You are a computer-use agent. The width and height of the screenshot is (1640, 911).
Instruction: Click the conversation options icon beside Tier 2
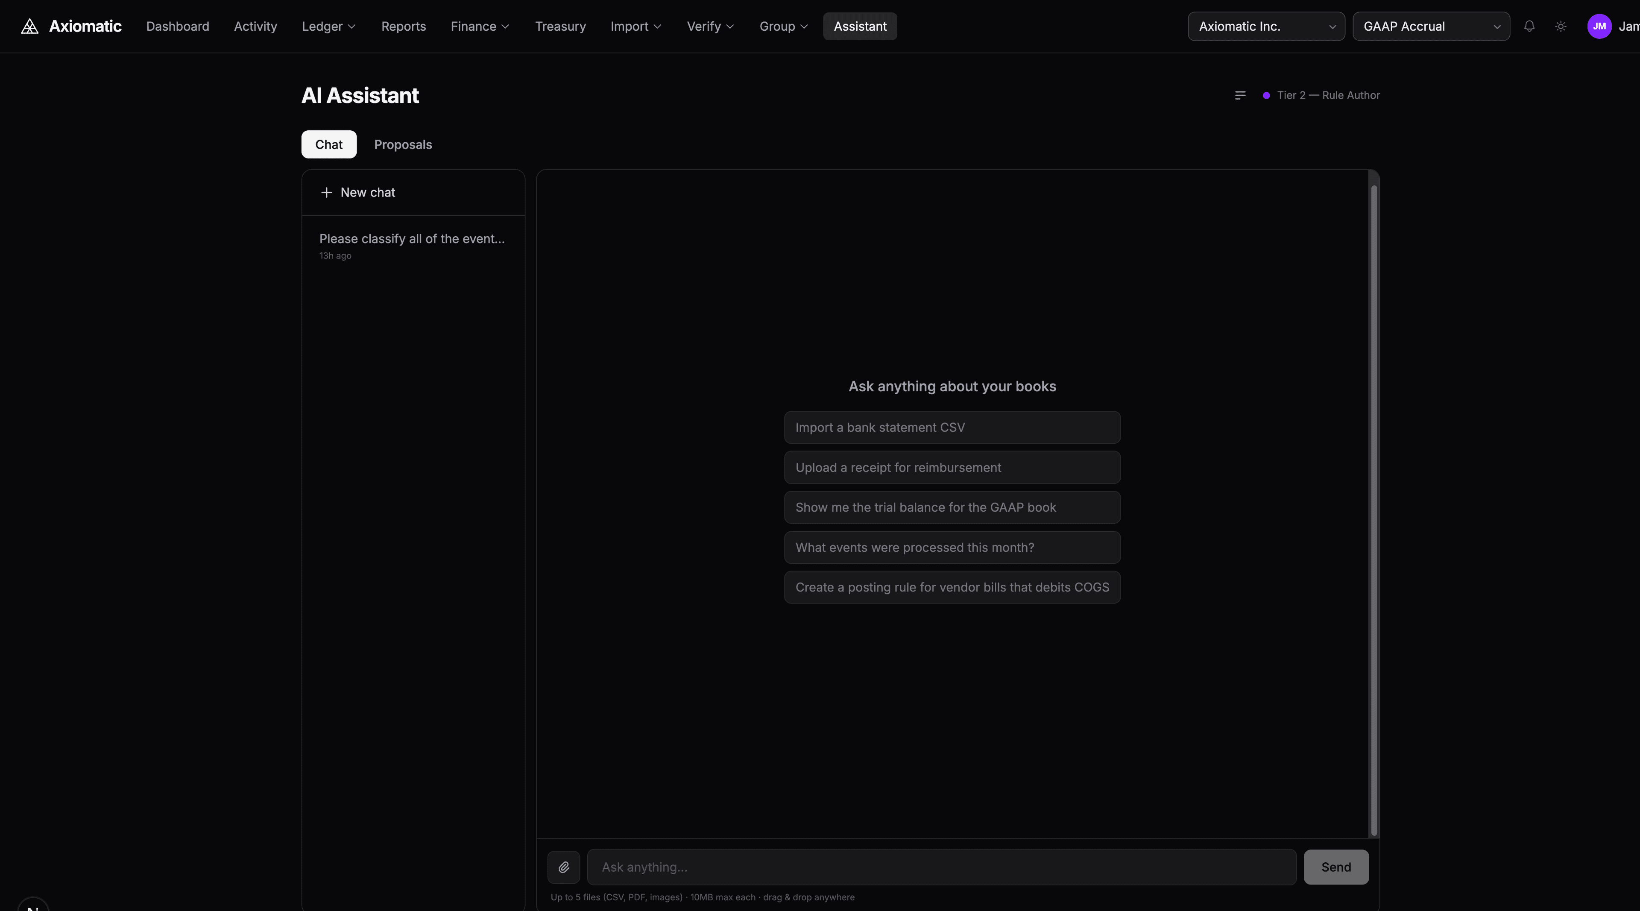pyautogui.click(x=1240, y=95)
